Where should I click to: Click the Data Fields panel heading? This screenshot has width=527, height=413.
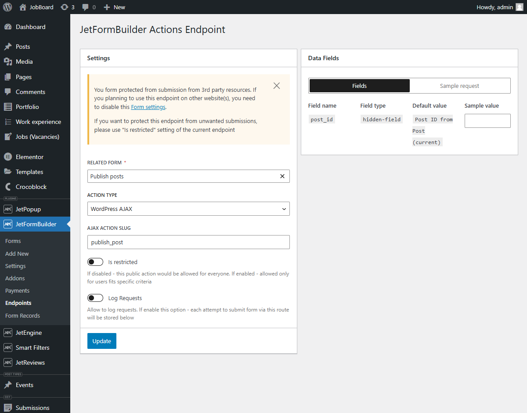pos(324,58)
